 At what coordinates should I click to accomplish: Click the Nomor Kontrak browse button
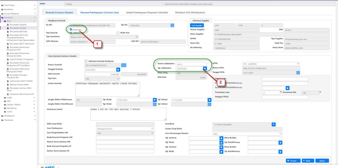pos(124,65)
